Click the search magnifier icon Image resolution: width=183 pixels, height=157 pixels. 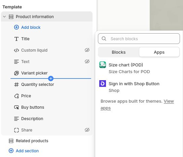(x=104, y=39)
